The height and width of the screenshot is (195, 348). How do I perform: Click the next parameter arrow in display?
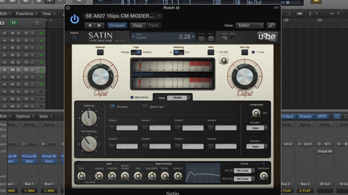tap(193, 37)
